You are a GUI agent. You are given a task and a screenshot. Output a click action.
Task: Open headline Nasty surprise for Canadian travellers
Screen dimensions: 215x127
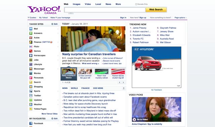tap(89, 54)
